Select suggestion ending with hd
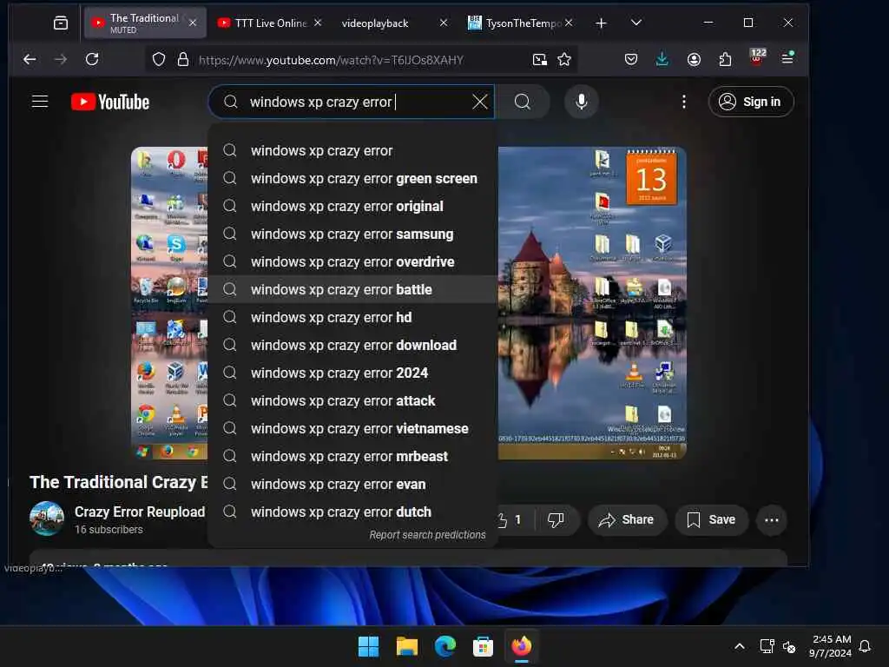Image resolution: width=889 pixels, height=667 pixels. pyautogui.click(x=352, y=318)
